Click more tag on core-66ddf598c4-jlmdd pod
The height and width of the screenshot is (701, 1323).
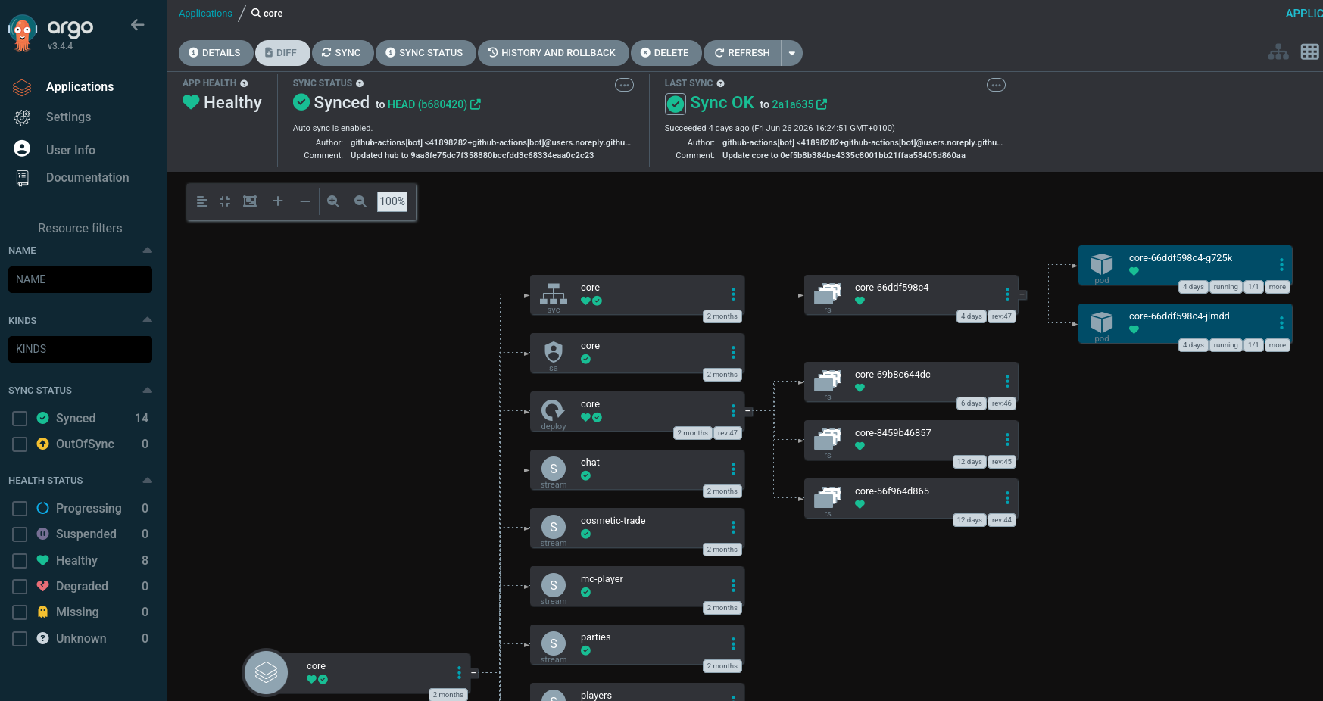[x=1278, y=345]
